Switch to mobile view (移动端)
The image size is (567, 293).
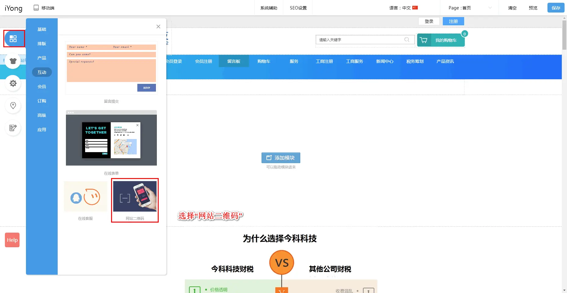tap(44, 8)
